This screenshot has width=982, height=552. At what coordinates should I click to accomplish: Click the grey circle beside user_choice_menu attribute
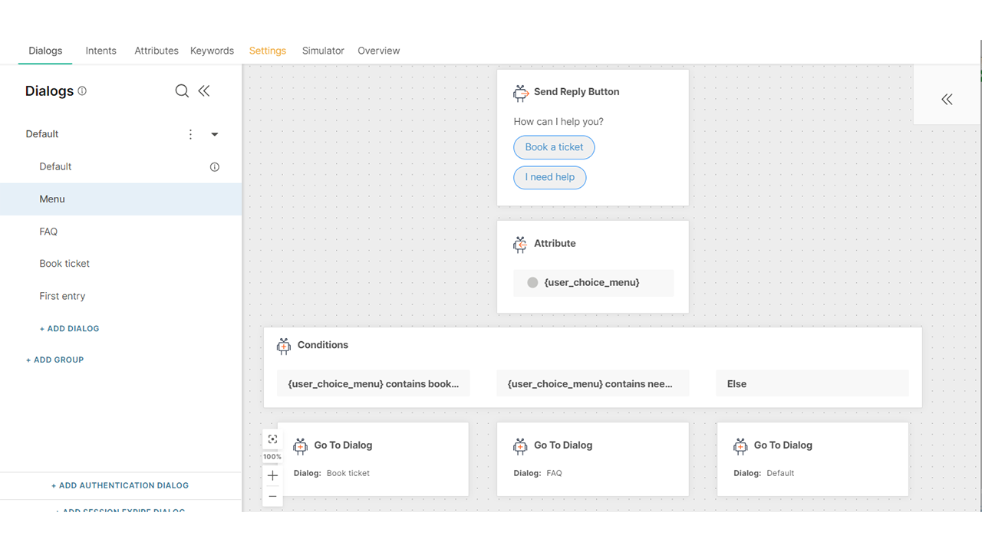click(x=532, y=283)
